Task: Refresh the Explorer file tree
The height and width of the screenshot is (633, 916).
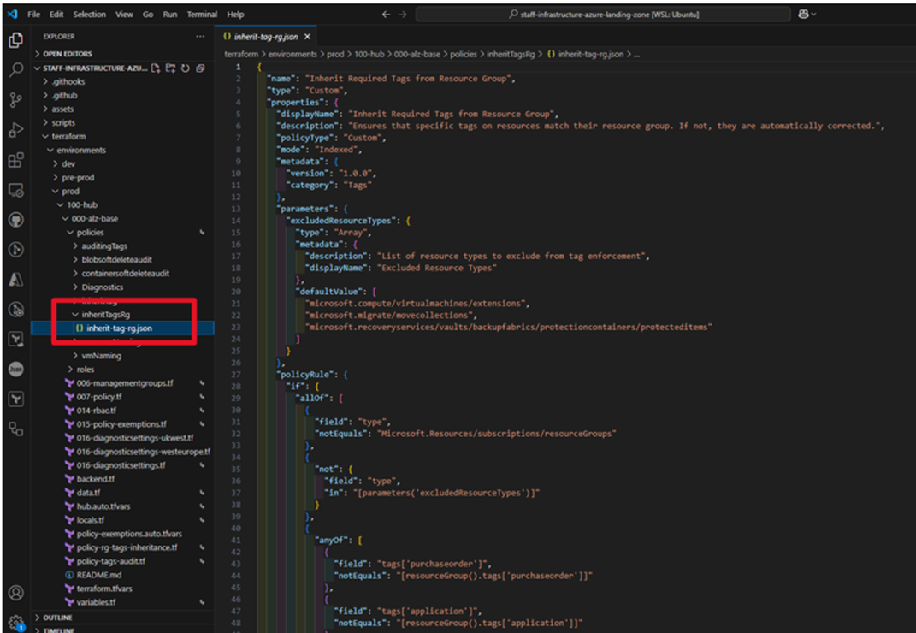Action: click(x=186, y=68)
